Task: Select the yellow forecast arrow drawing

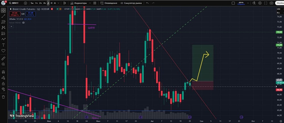Action: tap(200, 67)
